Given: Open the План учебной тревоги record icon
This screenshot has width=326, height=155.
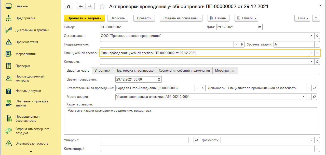Looking at the screenshot, I should point(317,53).
